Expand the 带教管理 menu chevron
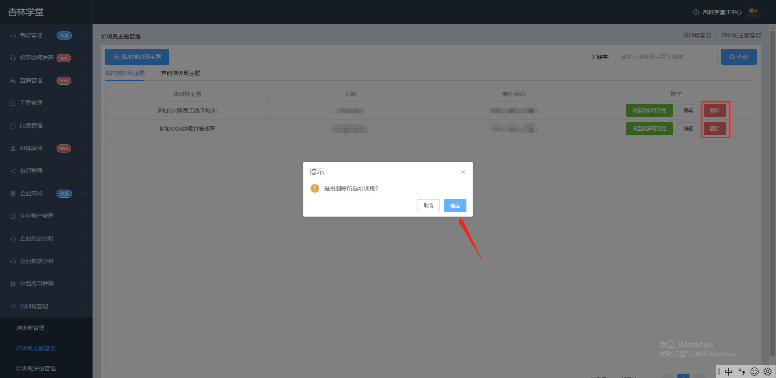Image resolution: width=776 pixels, height=378 pixels. click(82, 35)
